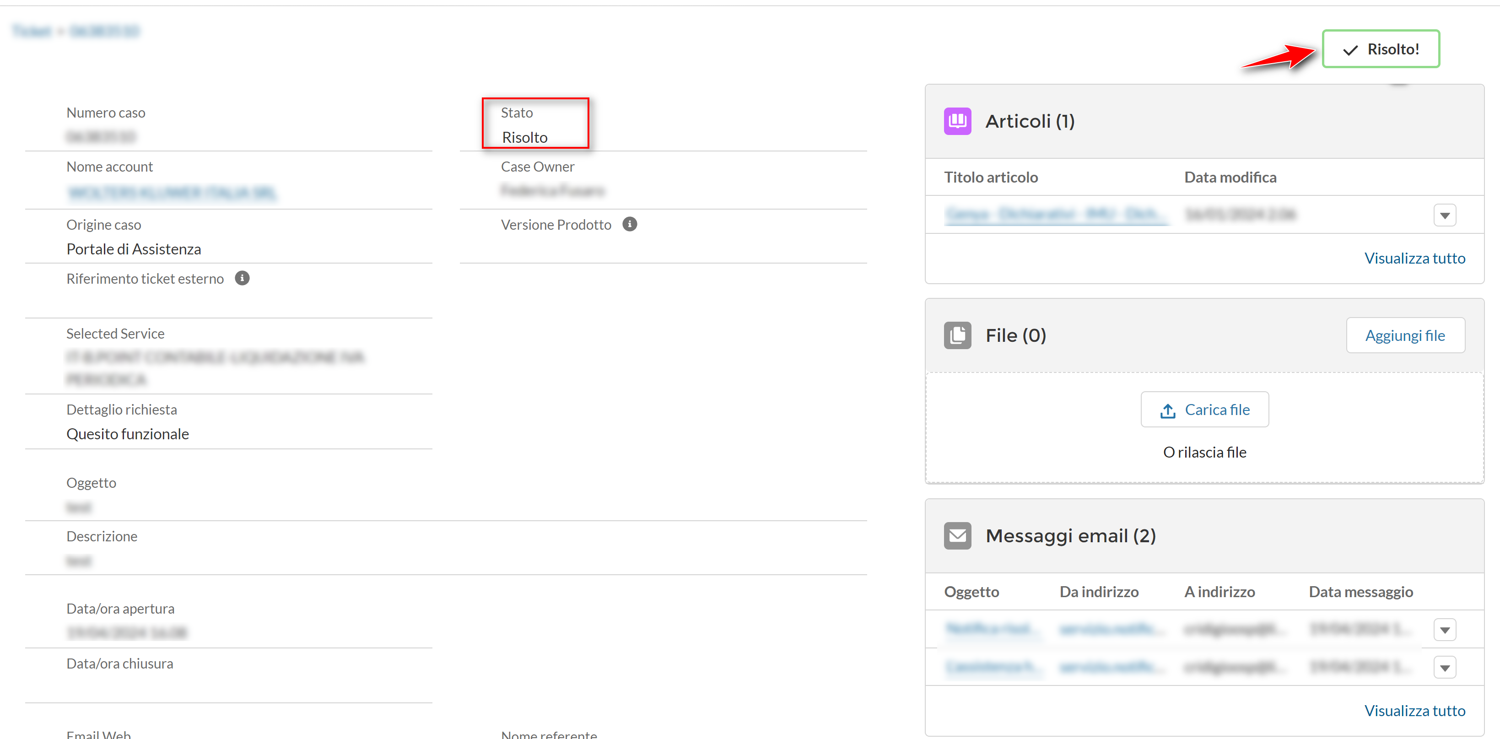This screenshot has width=1500, height=739.
Task: Click the Aggiungi file button
Action: (1405, 335)
